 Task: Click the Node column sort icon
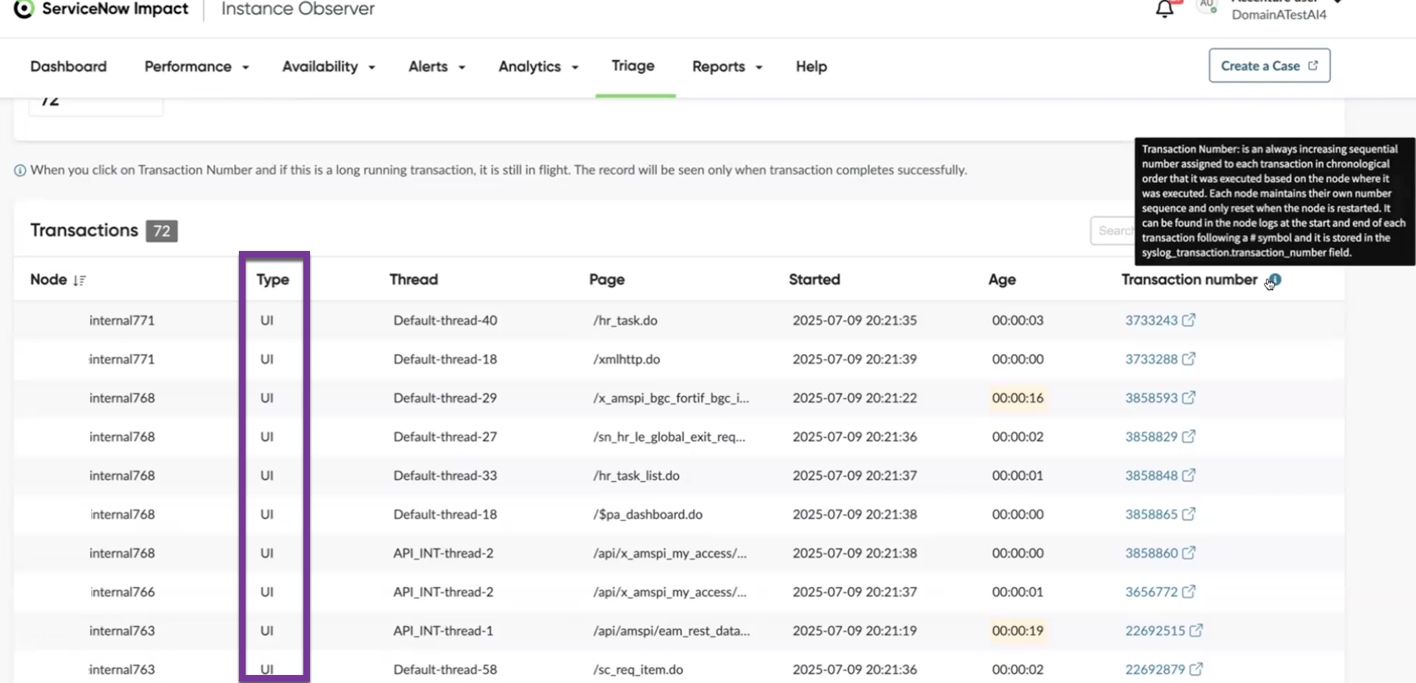click(x=80, y=280)
